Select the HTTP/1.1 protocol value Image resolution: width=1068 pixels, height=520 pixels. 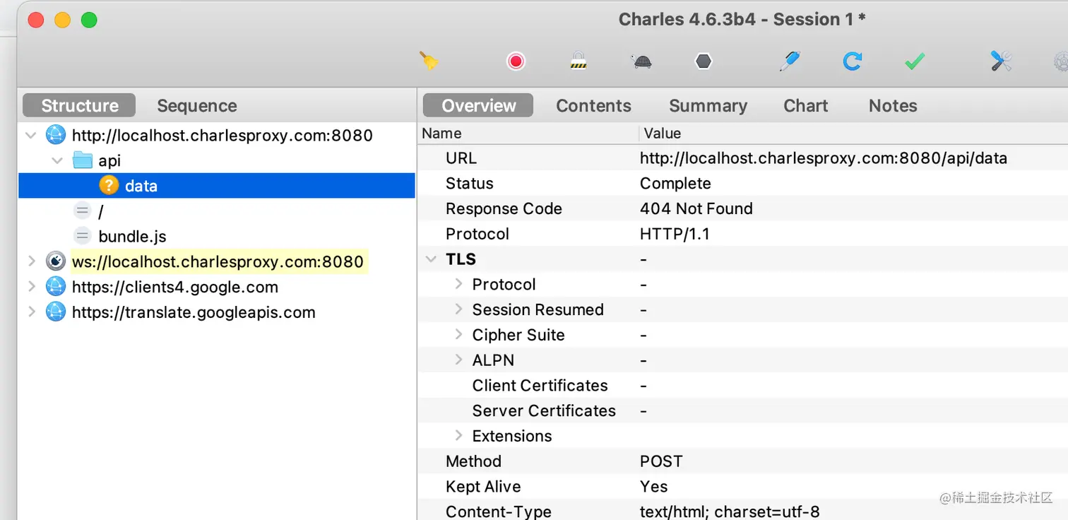(x=675, y=235)
